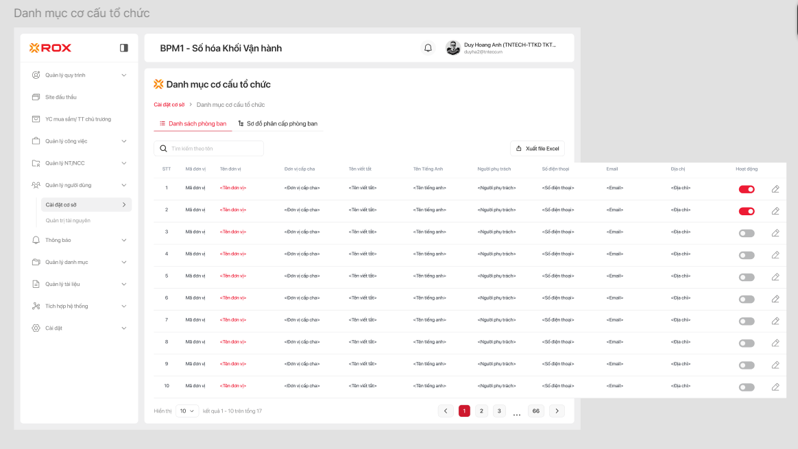Click the ROX logo
798x449 pixels.
(x=51, y=48)
